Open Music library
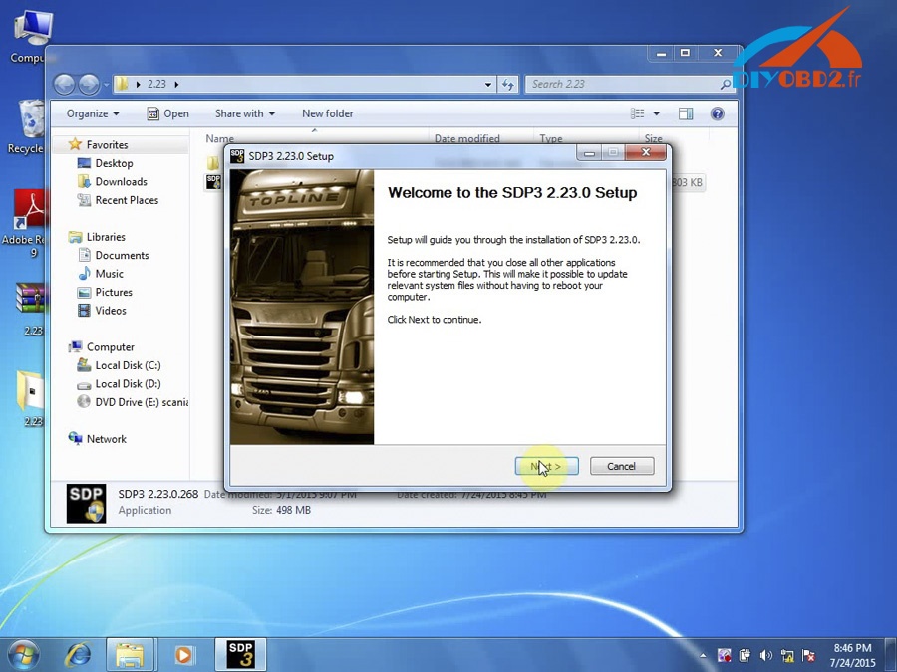Screen dimensions: 897x672 click(110, 273)
